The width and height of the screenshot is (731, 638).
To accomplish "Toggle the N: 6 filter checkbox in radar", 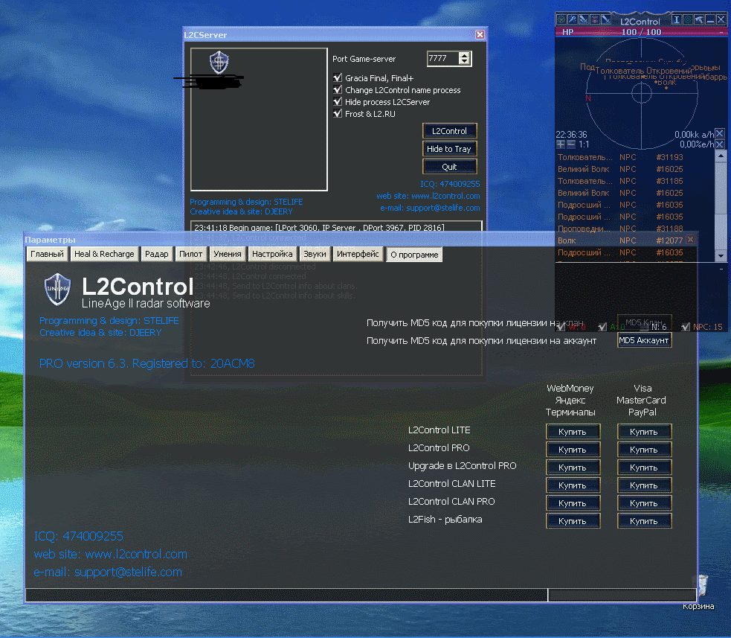I will coord(644,327).
